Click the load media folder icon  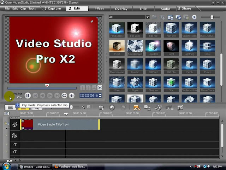tap(154, 17)
